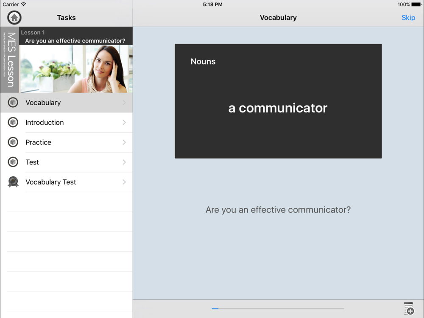Click the add-to-notes icon at bottom right
This screenshot has height=318, width=424.
pyautogui.click(x=409, y=309)
